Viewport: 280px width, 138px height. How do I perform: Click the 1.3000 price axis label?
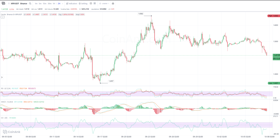276,74
